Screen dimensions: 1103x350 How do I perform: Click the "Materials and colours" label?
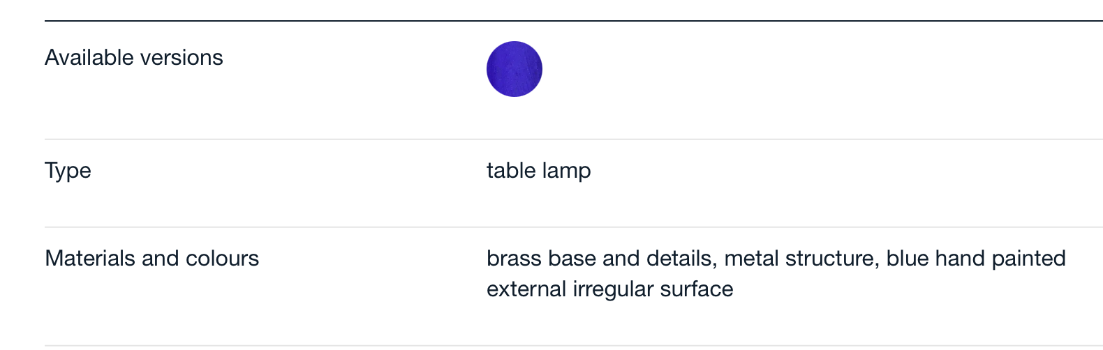tap(152, 259)
